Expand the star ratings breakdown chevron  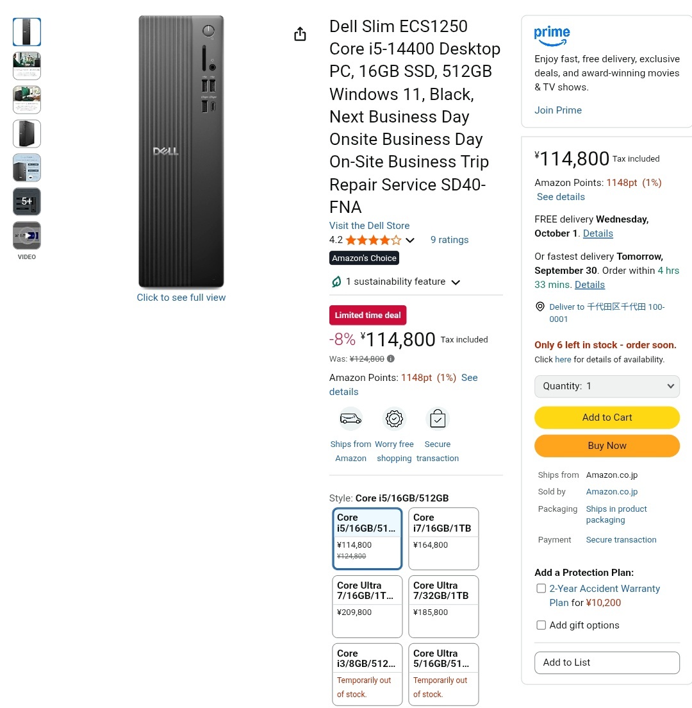pos(410,240)
